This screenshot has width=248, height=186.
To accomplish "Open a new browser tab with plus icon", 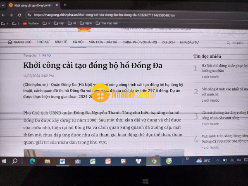I will 65,5.
